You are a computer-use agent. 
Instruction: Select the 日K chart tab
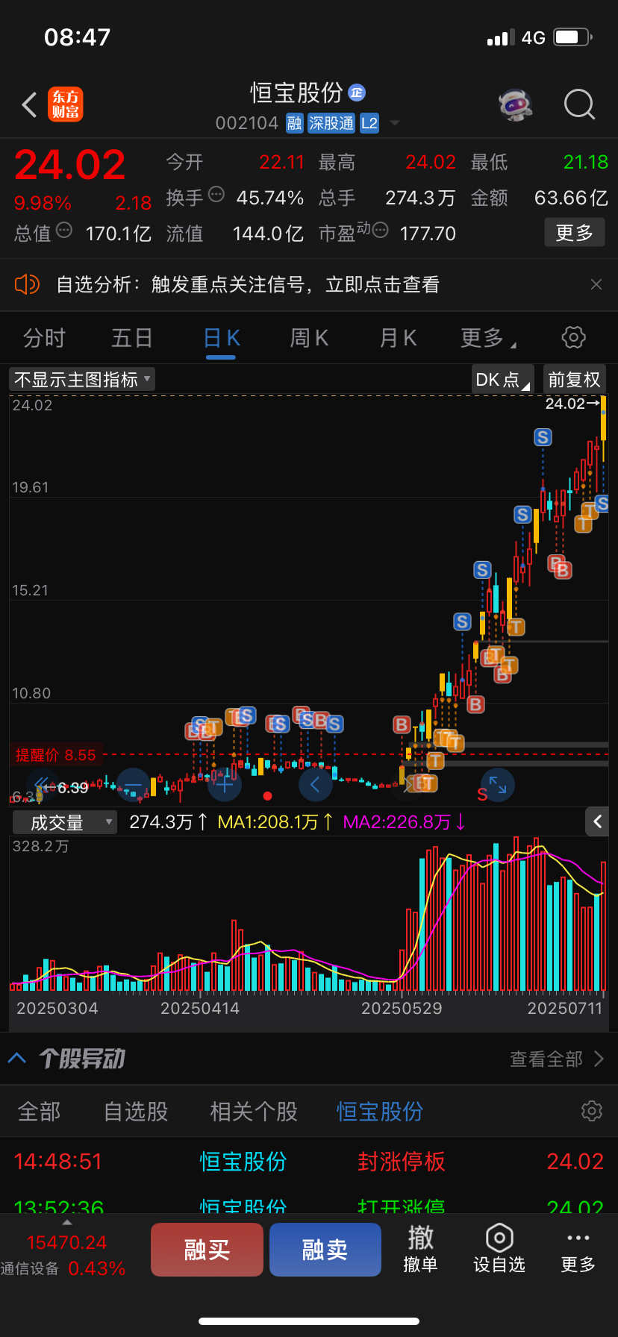point(222,338)
